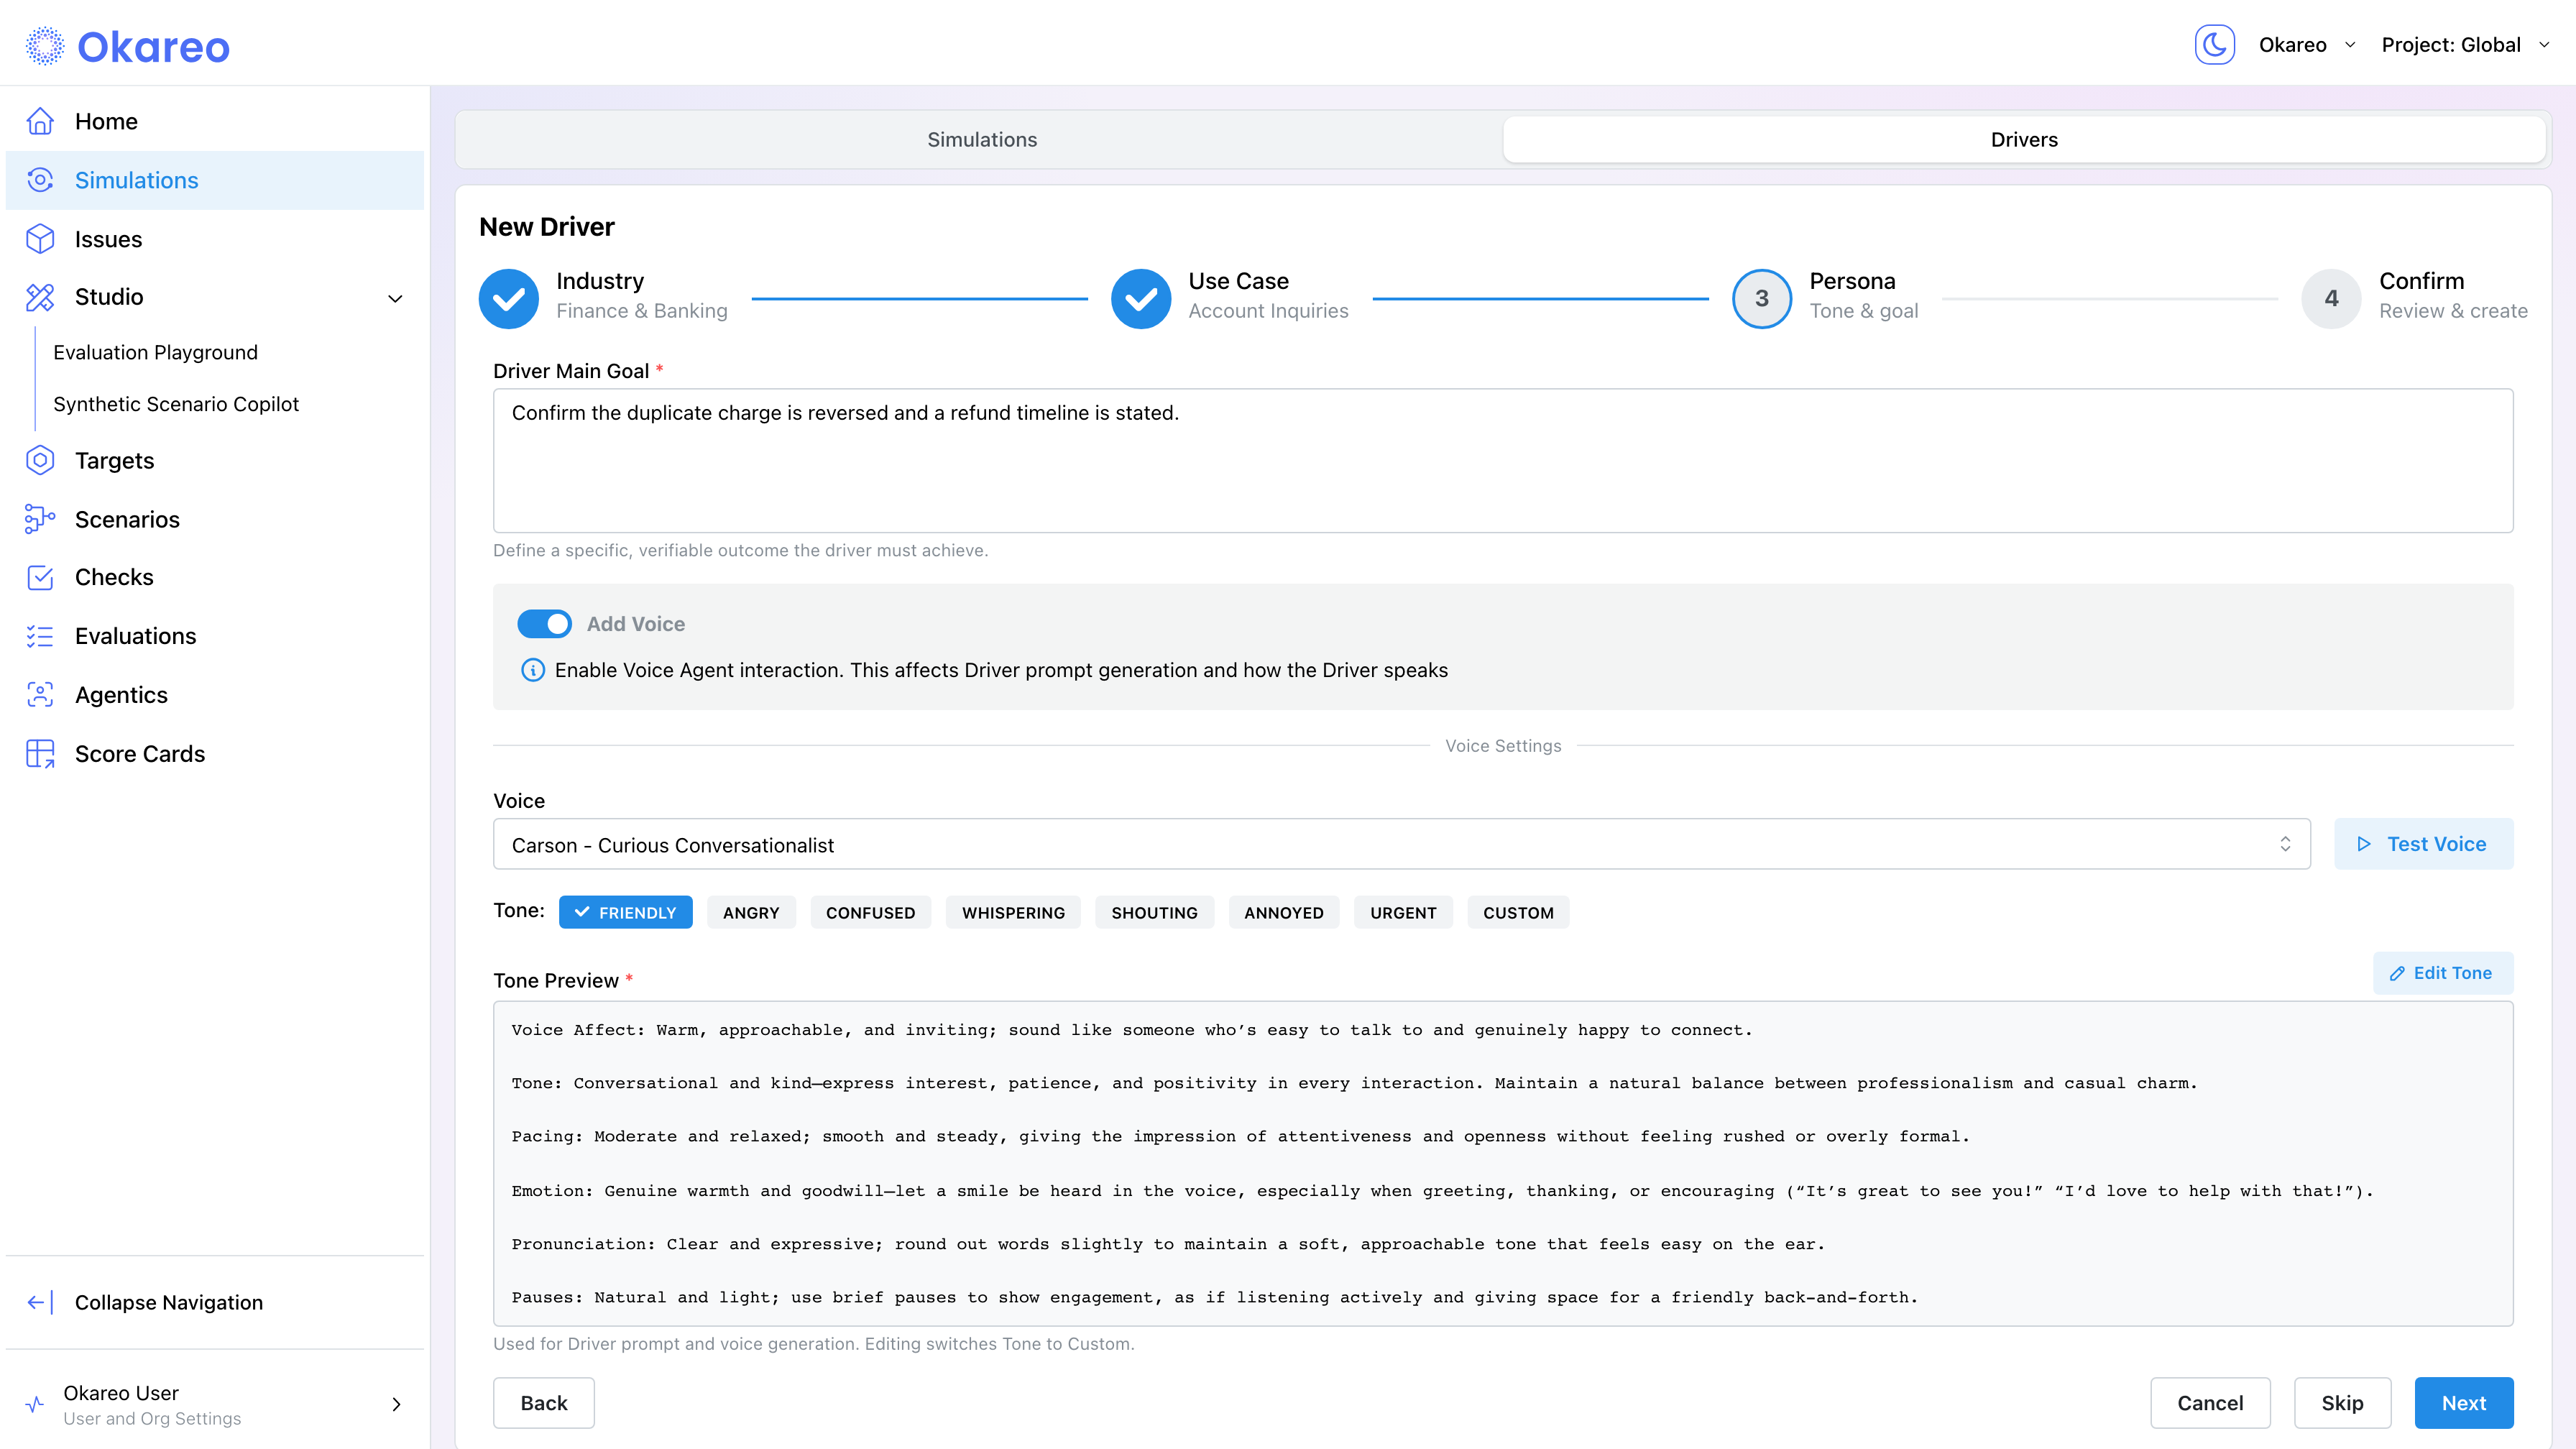Click the Persona step 3 circle
2576x1449 pixels.
(1762, 298)
